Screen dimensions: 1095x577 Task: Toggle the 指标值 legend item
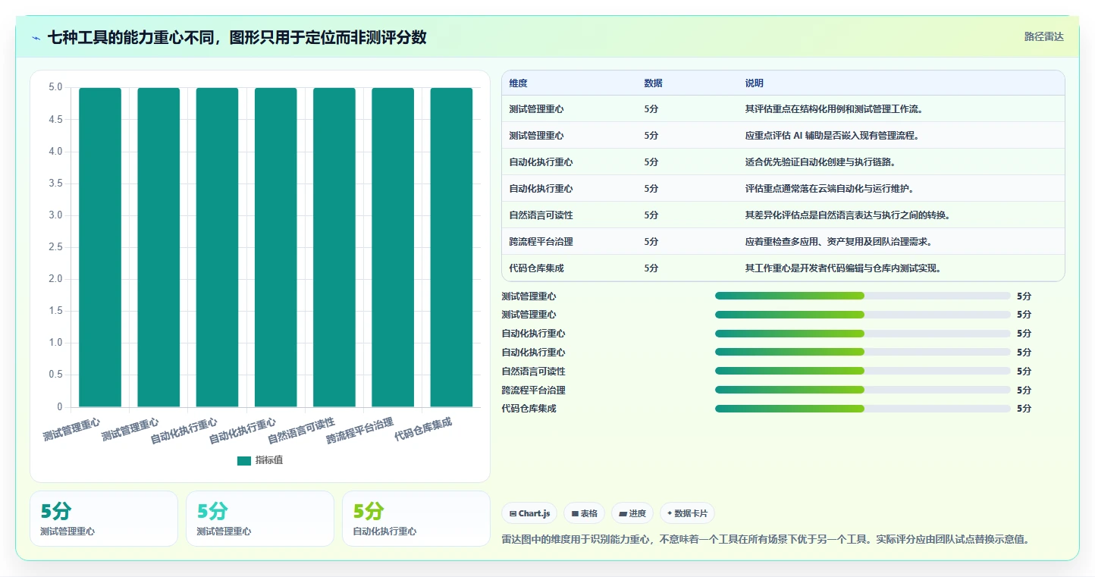[260, 460]
